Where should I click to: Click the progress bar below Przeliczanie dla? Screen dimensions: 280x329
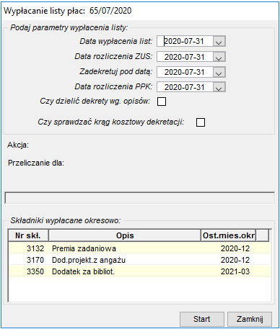click(x=139, y=198)
